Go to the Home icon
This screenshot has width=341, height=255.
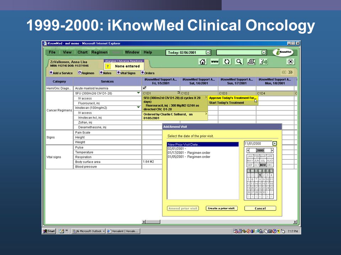coord(202,62)
